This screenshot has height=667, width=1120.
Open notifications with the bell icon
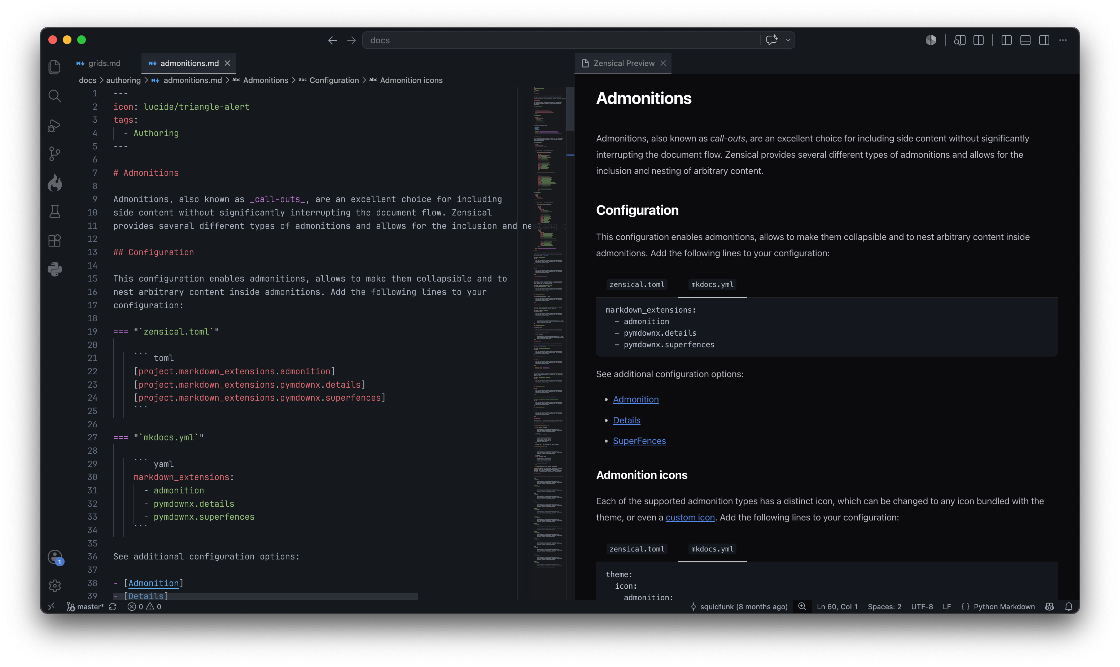[x=1069, y=607]
